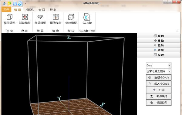The image size is (182, 115).
Task: Click the 断点续打 resume print button
Action: coord(159,96)
